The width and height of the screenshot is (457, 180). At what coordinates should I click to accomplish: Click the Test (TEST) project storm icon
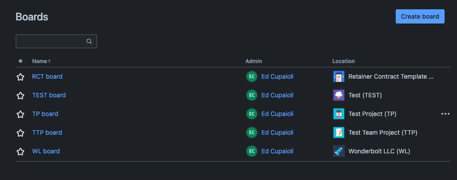tap(339, 95)
